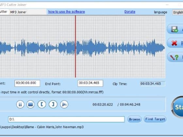Image resolution: width=183 pixels, height=137 pixels.
Task: Click the End Point time field
Action: coord(90,83)
